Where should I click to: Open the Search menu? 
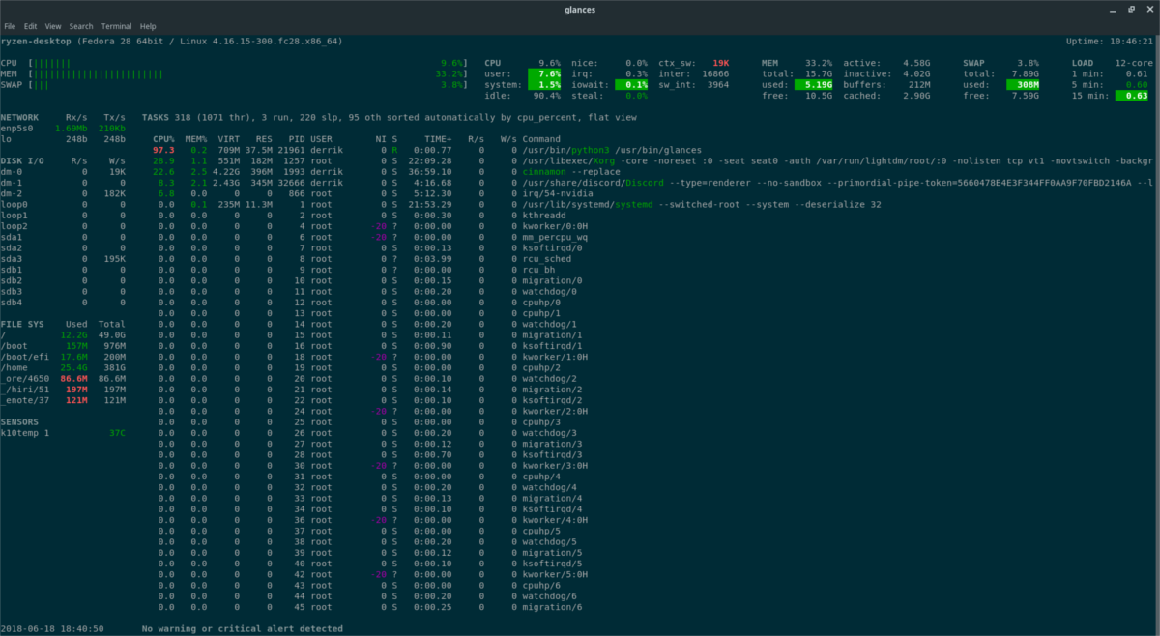pyautogui.click(x=81, y=26)
